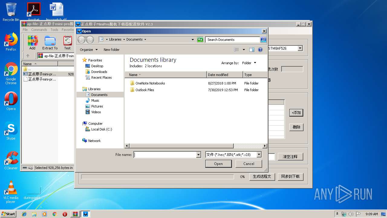
Task: Click the search magnifier icon
Action: [263, 40]
